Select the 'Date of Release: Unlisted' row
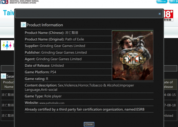This screenshot has width=178, height=127. 44,66
